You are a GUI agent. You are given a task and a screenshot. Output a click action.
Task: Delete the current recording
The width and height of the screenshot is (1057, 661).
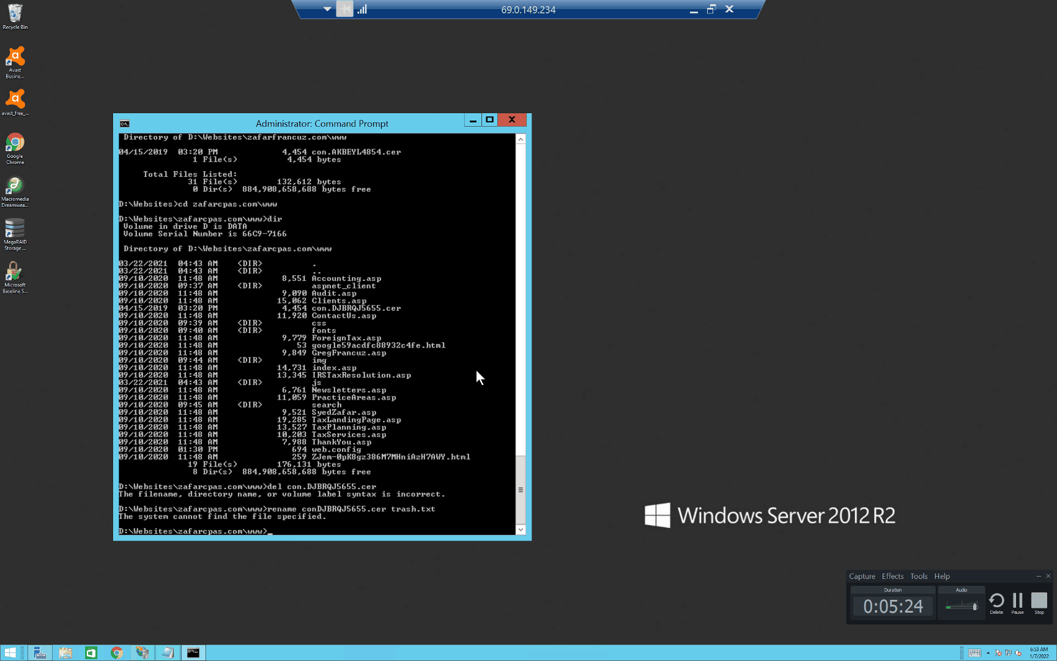[x=996, y=603]
